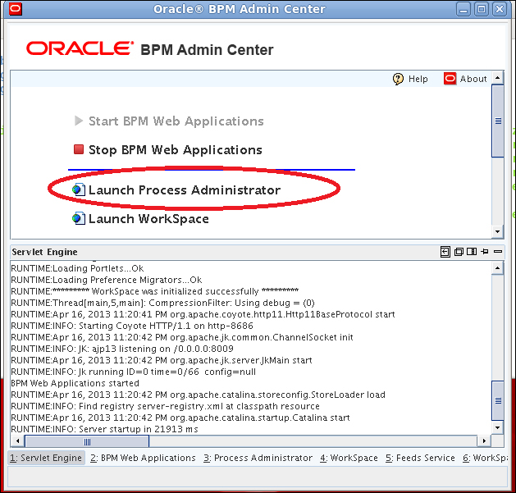Click log line 'Loading Portlets...Ok'
This screenshot has height=493, width=516.
click(77, 268)
